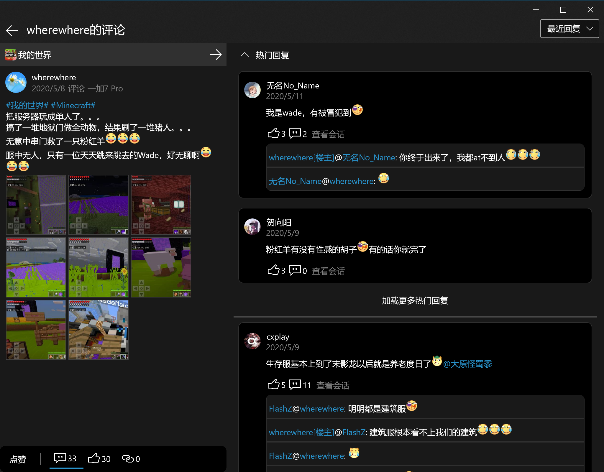
Task: Open the 最近回复 sort dropdown
Action: point(569,29)
